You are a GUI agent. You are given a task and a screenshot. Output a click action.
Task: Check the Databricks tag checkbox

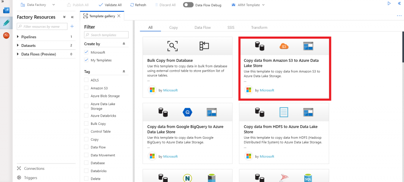86,171
